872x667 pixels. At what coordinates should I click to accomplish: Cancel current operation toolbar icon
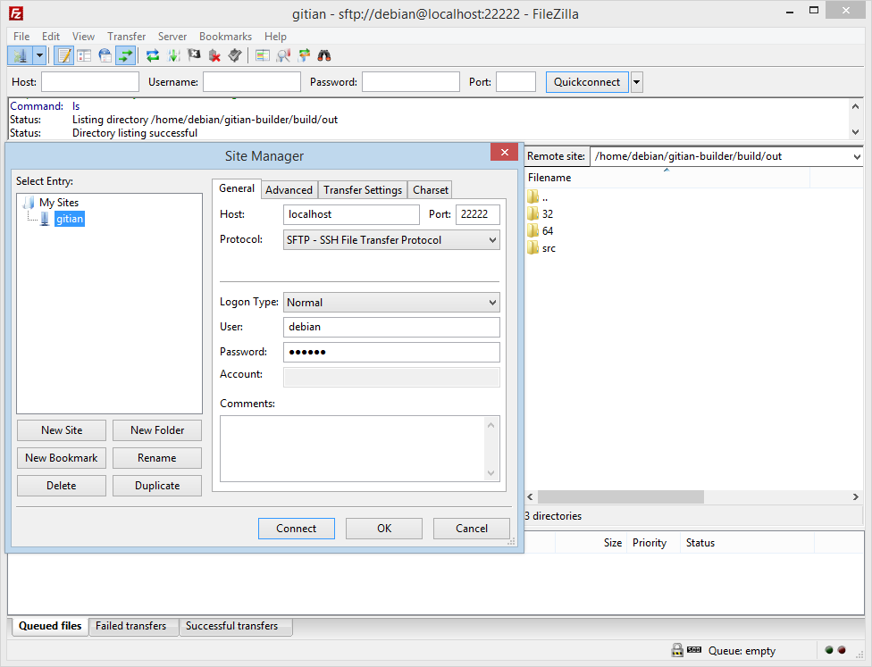coord(194,55)
